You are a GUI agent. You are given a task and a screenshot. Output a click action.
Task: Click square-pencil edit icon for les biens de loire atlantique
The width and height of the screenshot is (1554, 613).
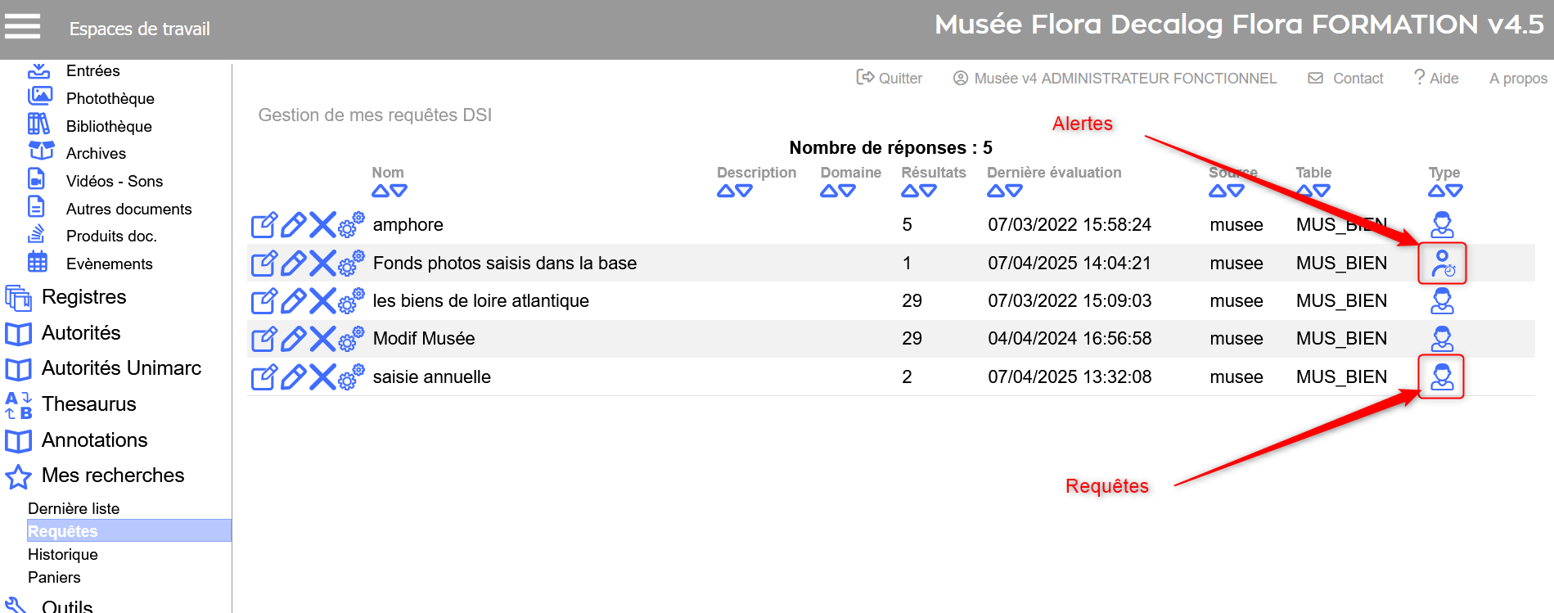pos(264,301)
